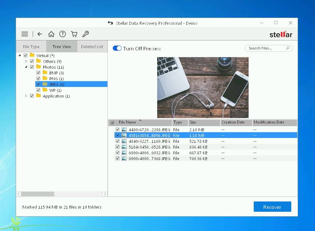
Task: Click the size value 760.36 KB
Action: point(198,159)
